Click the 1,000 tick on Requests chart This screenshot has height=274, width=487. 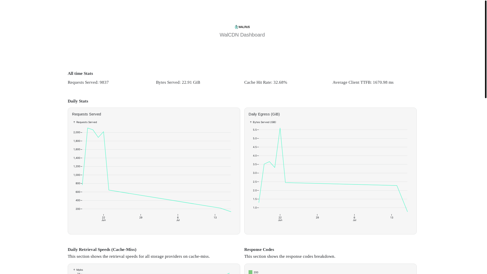(x=77, y=175)
